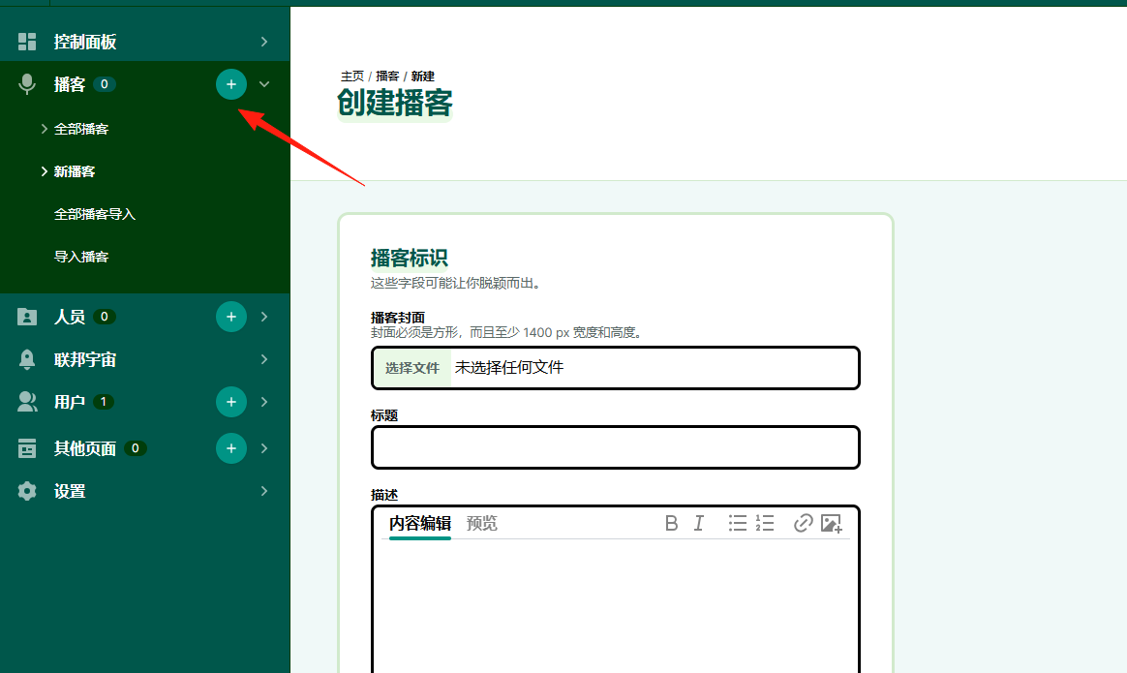Insert an unordered bullet list

(738, 524)
